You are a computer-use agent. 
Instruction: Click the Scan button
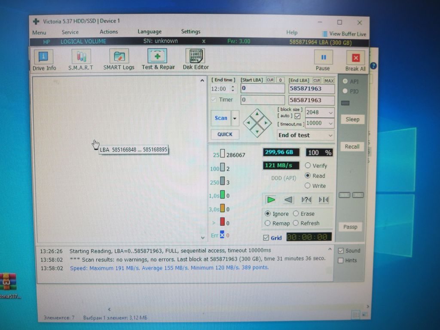tap(221, 118)
